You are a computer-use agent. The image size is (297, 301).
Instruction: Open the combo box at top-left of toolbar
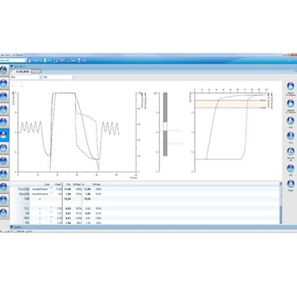point(13,60)
